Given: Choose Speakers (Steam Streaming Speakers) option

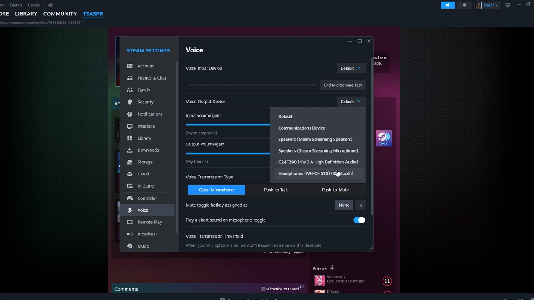Looking at the screenshot, I should (318, 139).
